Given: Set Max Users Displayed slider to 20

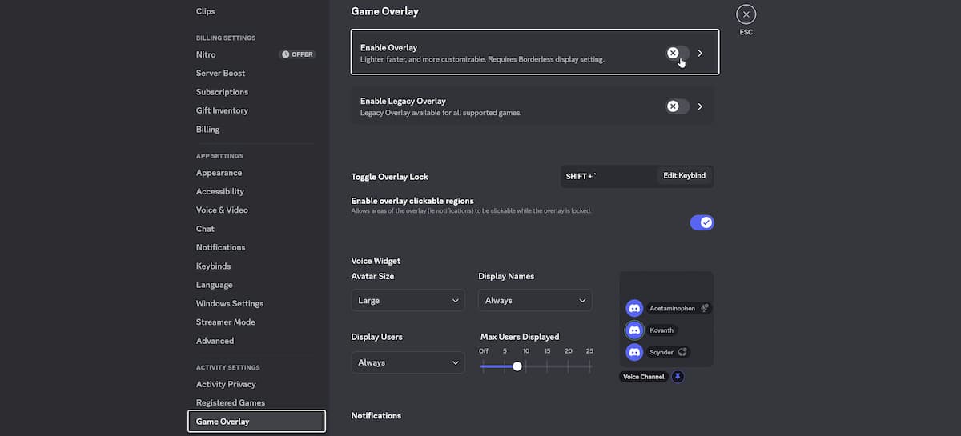Looking at the screenshot, I should click(569, 366).
